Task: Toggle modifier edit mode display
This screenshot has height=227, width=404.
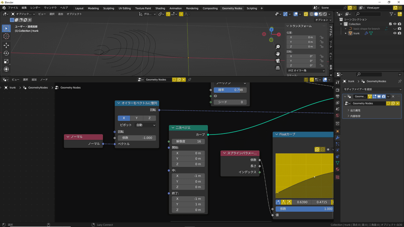Action: [374, 97]
